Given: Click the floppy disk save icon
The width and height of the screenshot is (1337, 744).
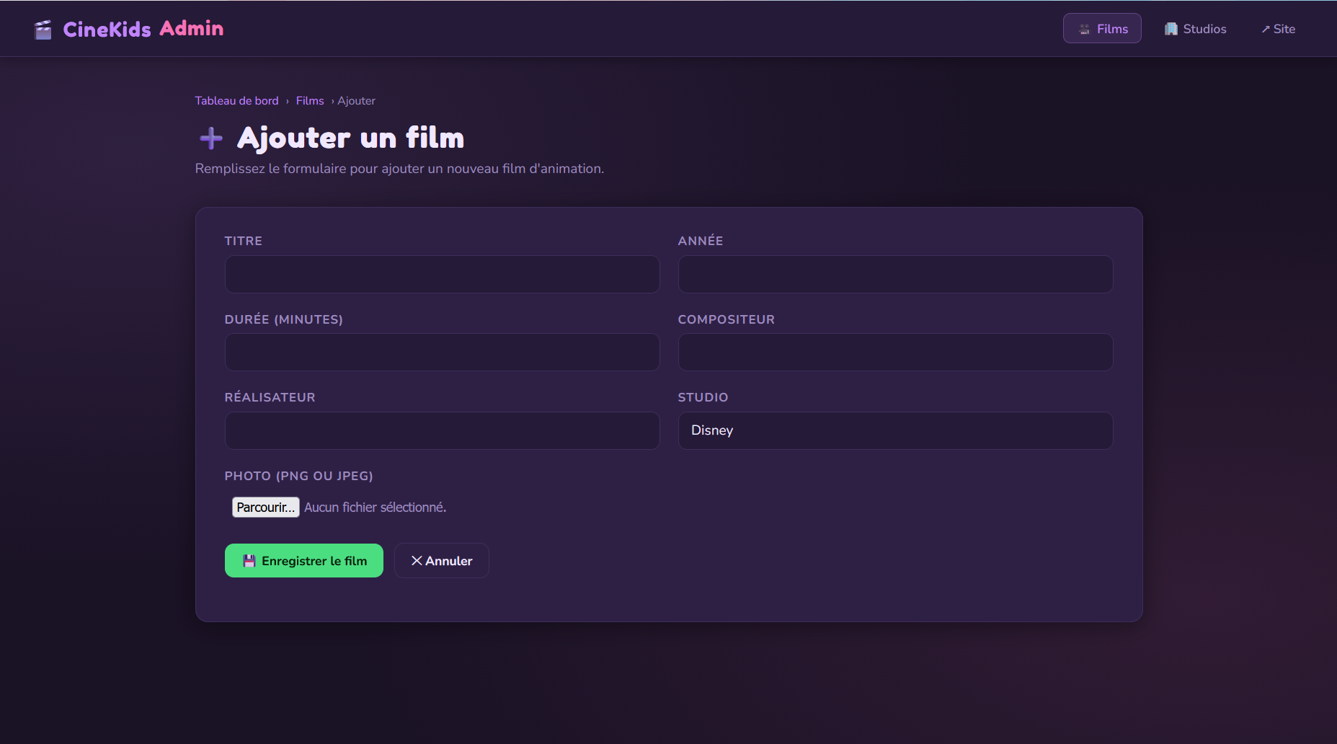Looking at the screenshot, I should tap(249, 561).
